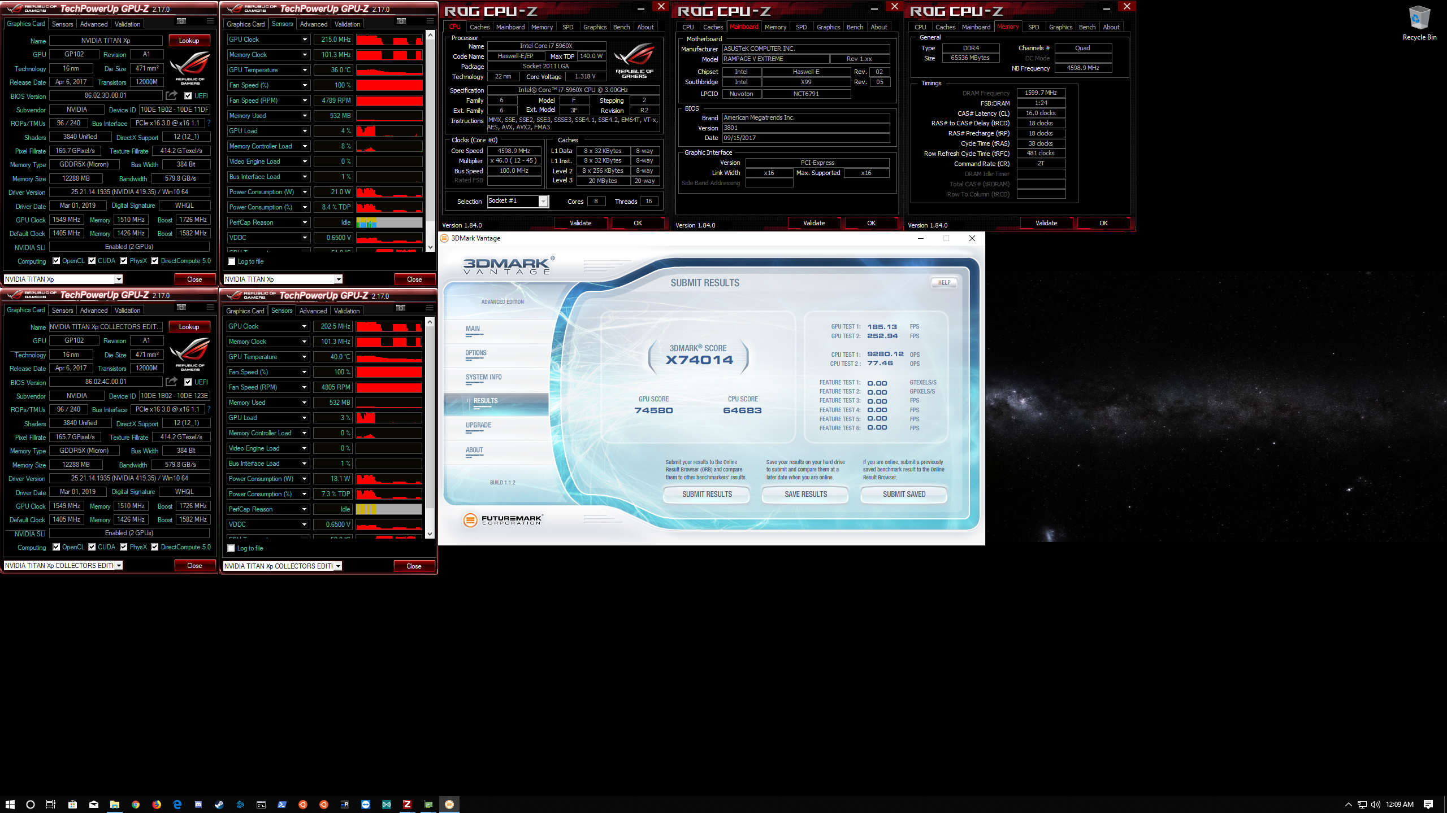Image resolution: width=1447 pixels, height=813 pixels.
Task: Open GPU Temperature dropdown in top Sensors window
Action: click(305, 70)
